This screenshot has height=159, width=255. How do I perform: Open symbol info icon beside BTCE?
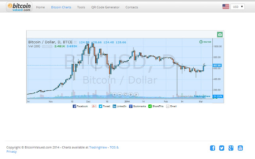(x=75, y=43)
